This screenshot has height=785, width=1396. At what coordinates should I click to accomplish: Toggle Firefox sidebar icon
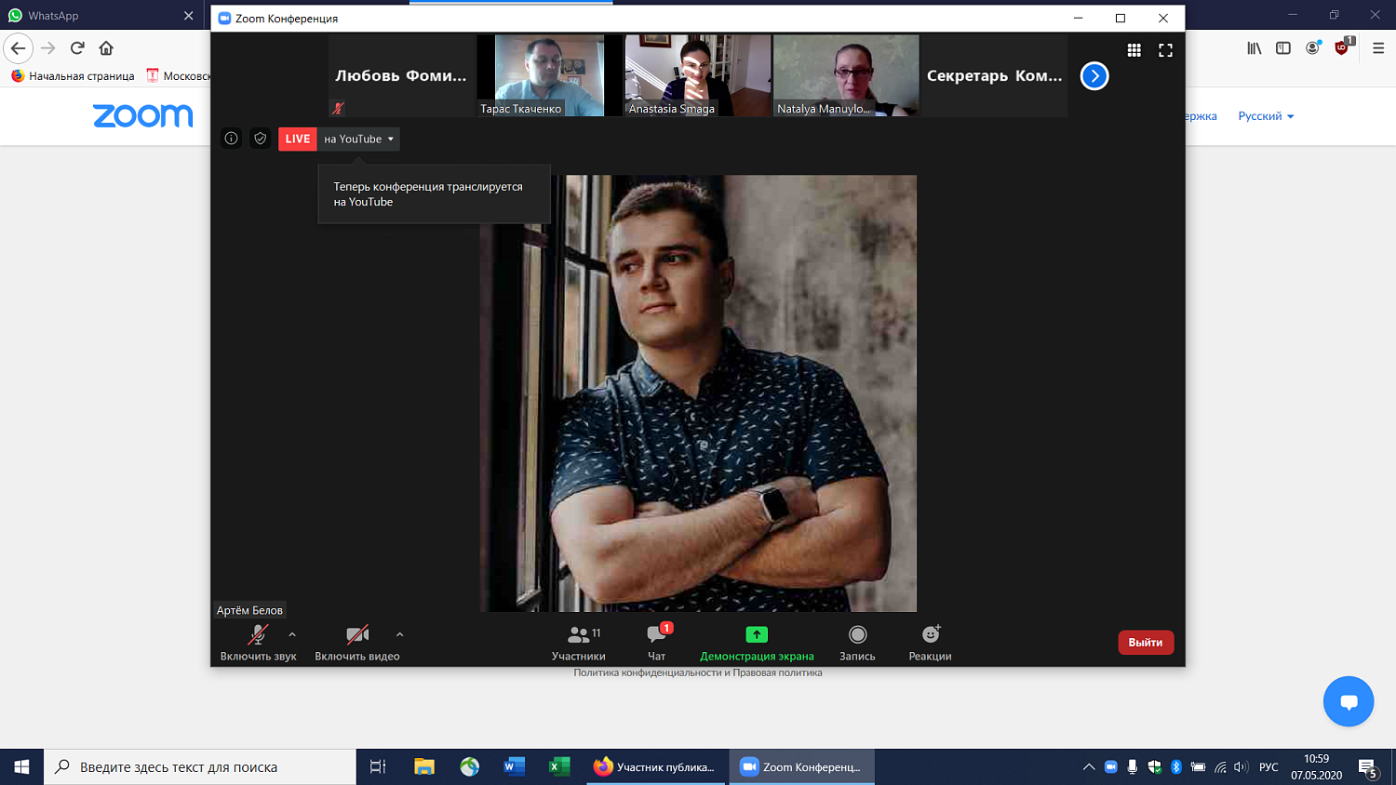coord(1283,48)
